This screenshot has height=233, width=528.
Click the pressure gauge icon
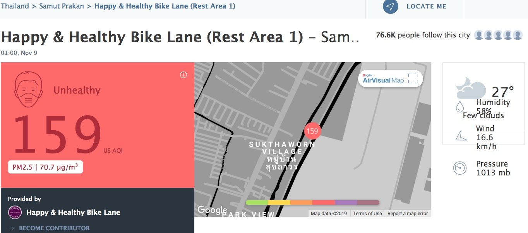coord(460,168)
